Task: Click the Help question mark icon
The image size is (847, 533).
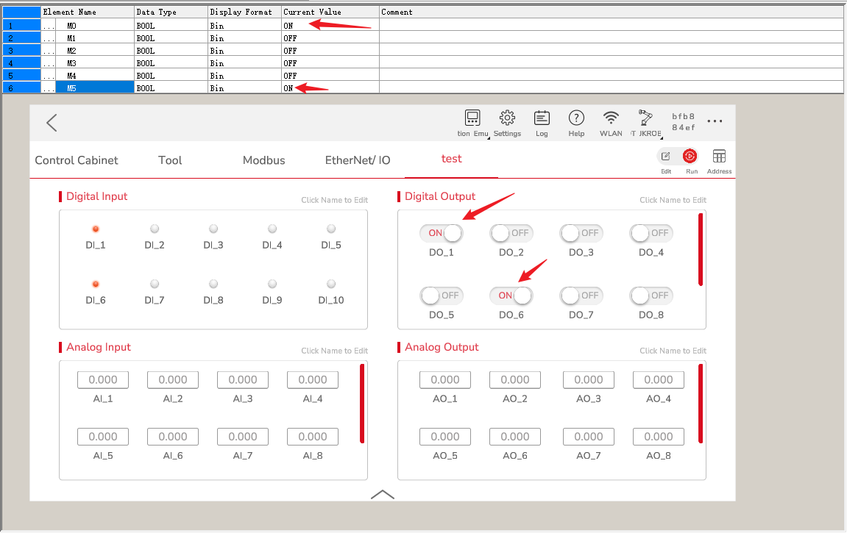Action: [x=576, y=118]
